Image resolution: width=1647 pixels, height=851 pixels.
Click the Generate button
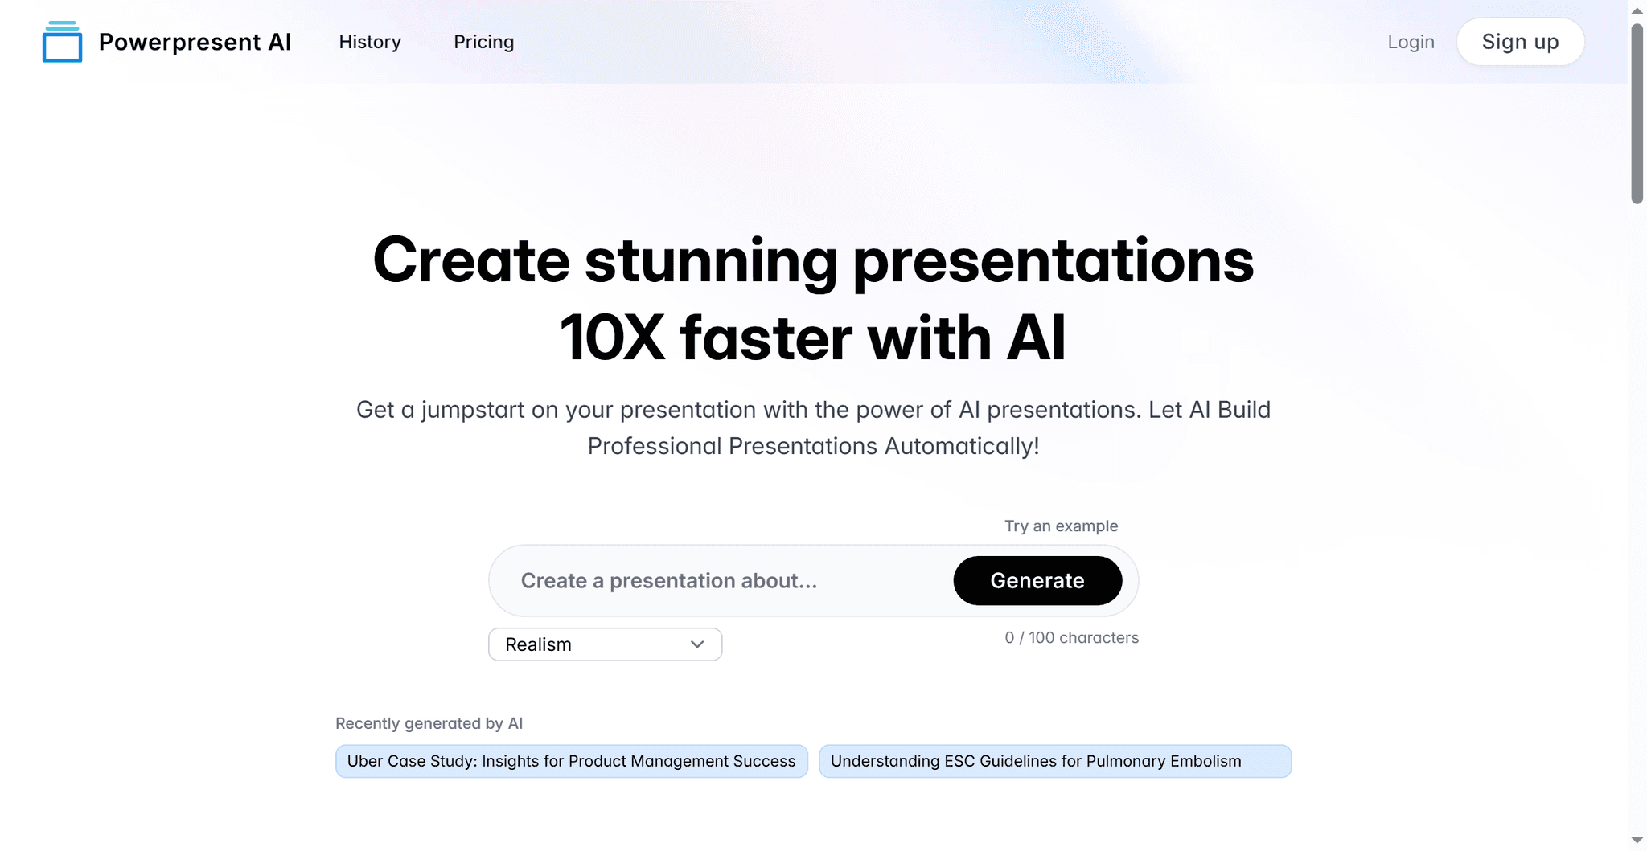click(x=1037, y=581)
